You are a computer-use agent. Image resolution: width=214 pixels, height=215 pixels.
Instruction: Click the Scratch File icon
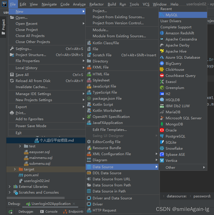[x=89, y=55]
